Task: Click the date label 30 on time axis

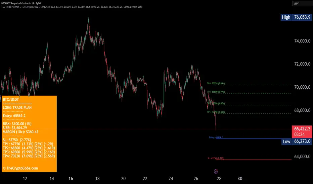Action: (x=240, y=179)
